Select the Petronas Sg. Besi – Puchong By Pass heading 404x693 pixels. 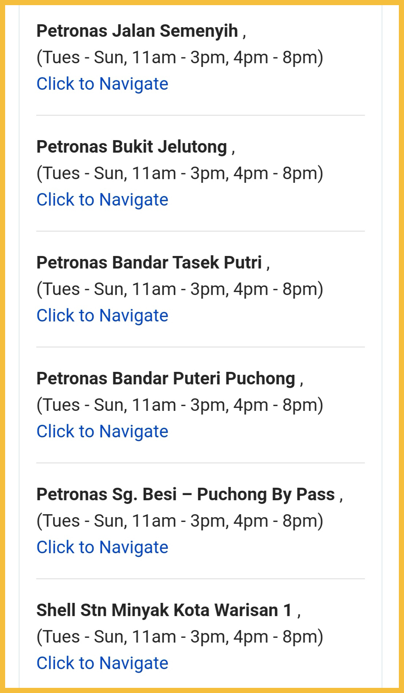click(186, 494)
